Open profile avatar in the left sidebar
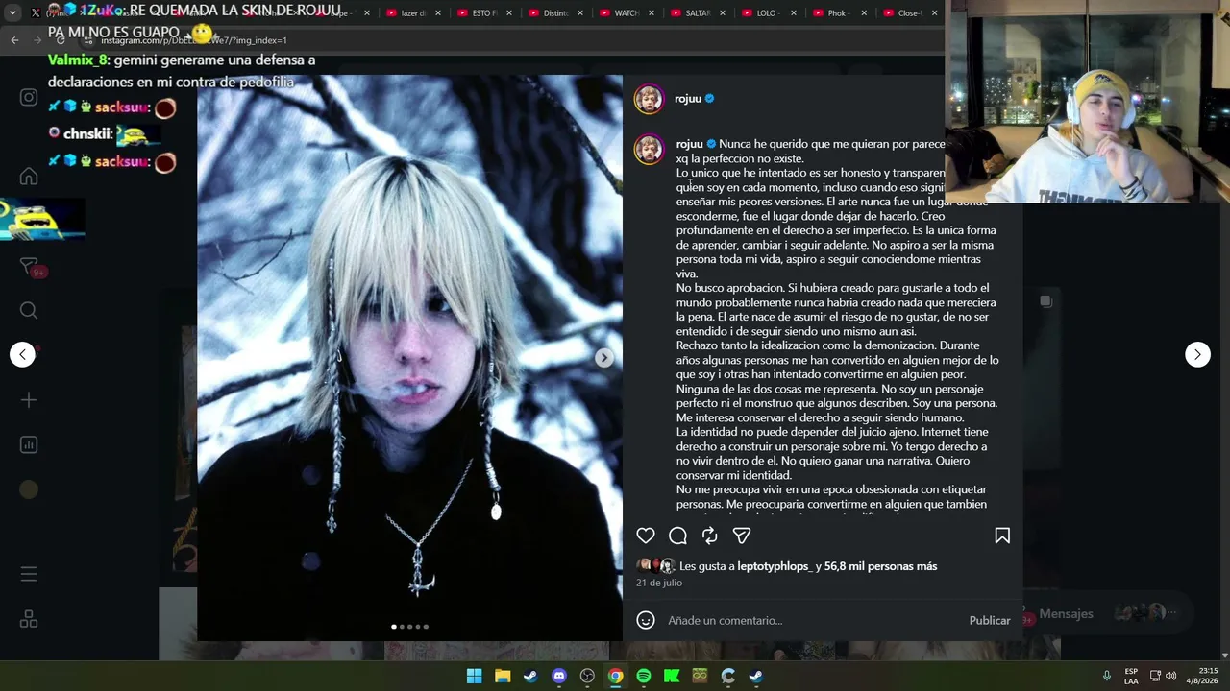Image resolution: width=1230 pixels, height=691 pixels. tap(29, 489)
